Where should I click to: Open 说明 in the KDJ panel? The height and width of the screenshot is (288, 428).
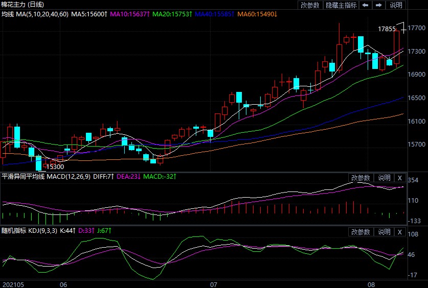(x=384, y=232)
